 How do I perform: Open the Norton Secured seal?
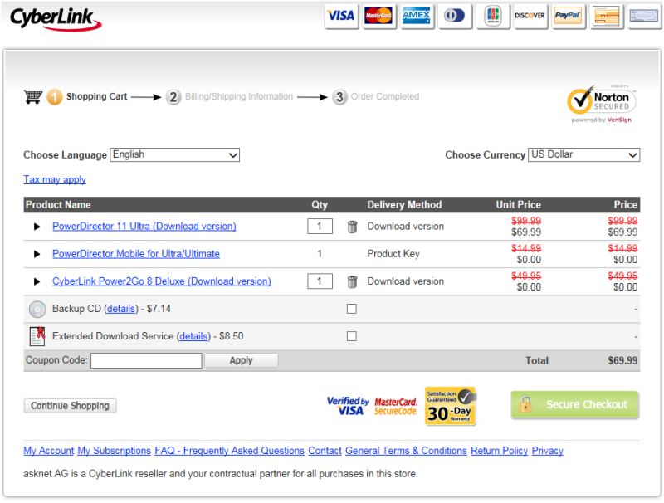tap(601, 104)
